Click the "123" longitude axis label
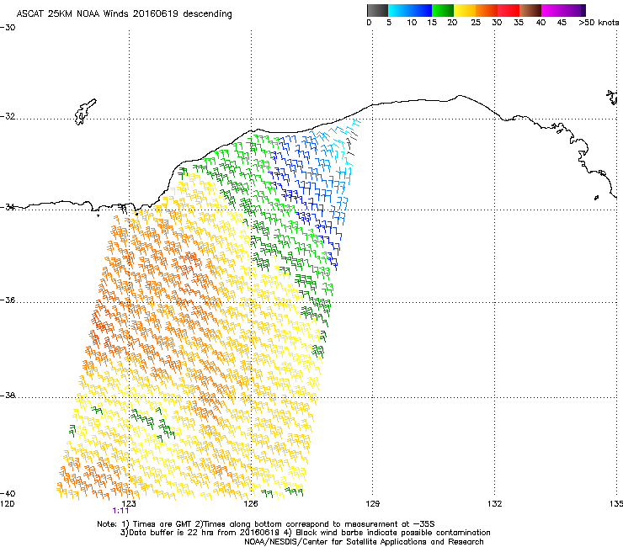Screen dimensions: 623x547 129,504
